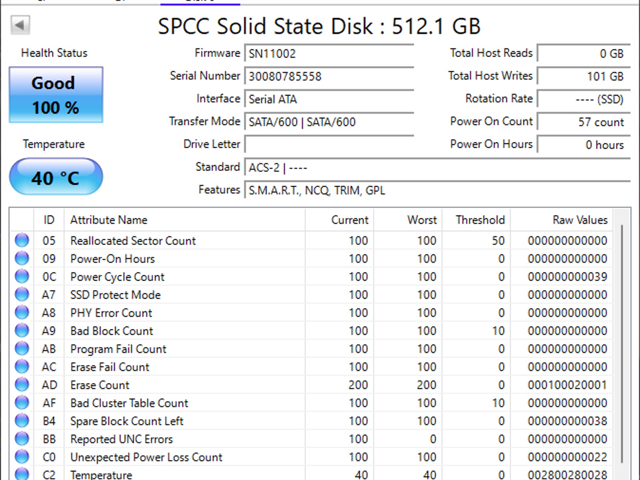Click the Standard field showing ACS-2
The width and height of the screenshot is (640, 480).
click(x=437, y=167)
